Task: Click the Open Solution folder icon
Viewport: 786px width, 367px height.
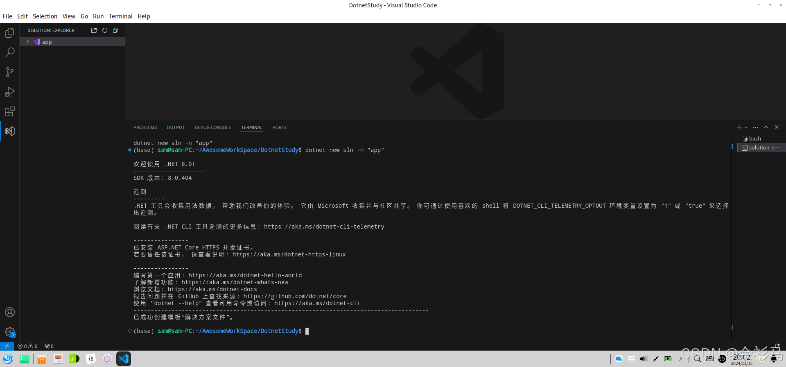Action: [94, 30]
